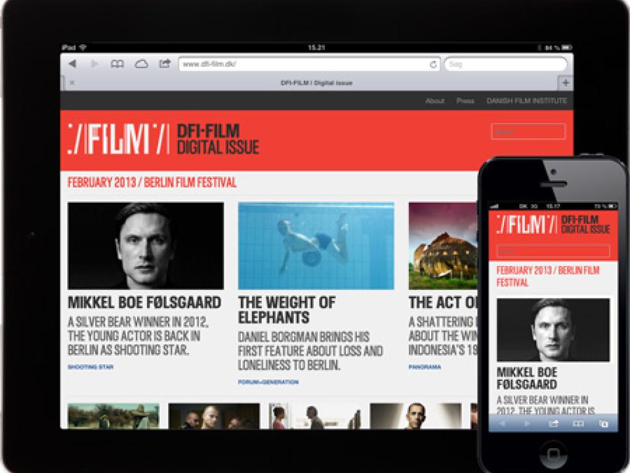Viewport: 630px width, 473px height.
Task: Reload the page with the refresh icon
Action: click(x=434, y=64)
